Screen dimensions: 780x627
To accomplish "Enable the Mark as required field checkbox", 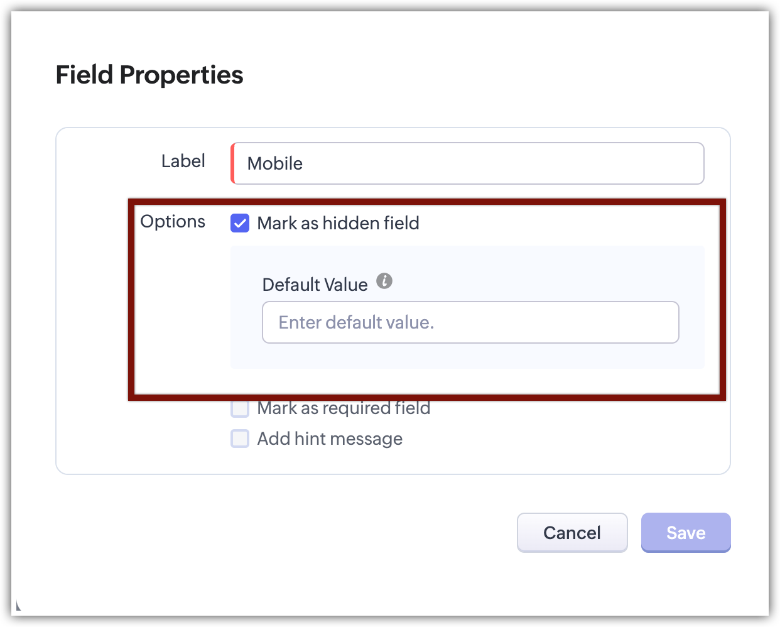I will click(240, 408).
